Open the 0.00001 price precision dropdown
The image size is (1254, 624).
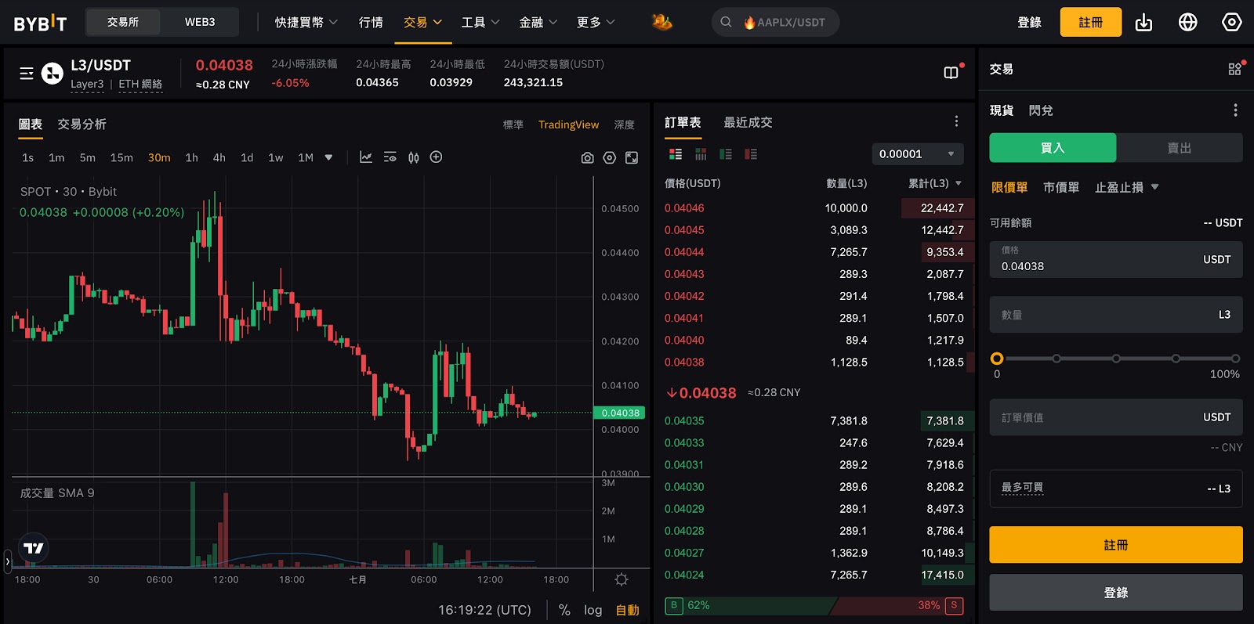[918, 153]
